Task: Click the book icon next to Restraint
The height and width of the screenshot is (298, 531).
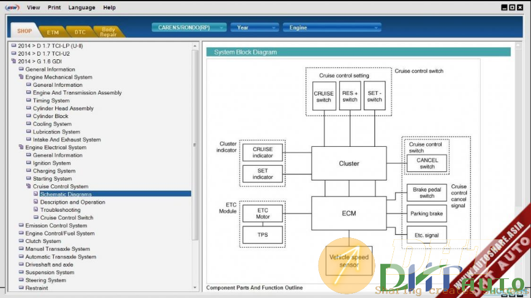Action: (x=21, y=288)
